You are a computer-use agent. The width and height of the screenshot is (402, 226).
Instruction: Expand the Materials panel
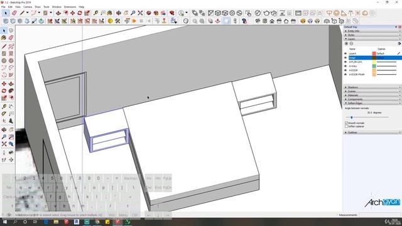[372, 95]
